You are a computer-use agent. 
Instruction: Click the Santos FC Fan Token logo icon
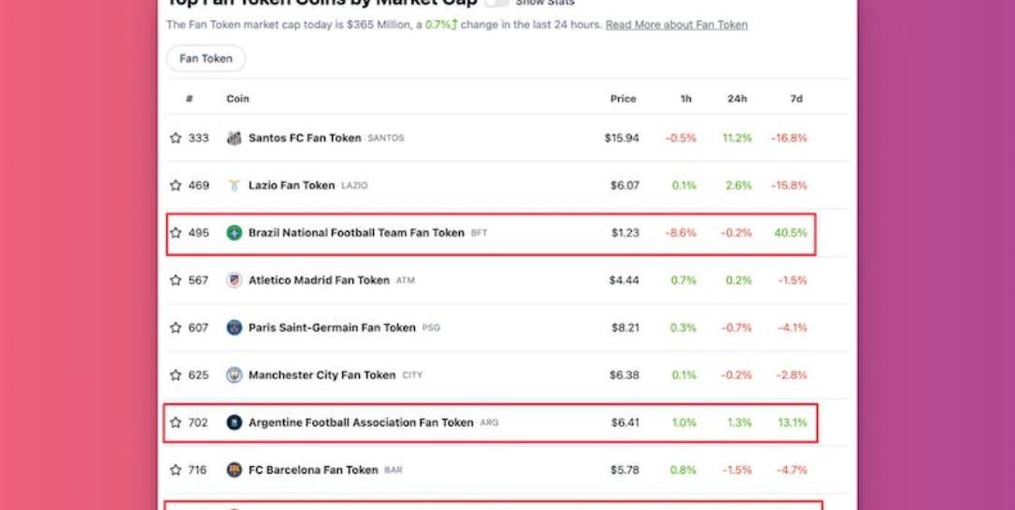click(x=234, y=138)
